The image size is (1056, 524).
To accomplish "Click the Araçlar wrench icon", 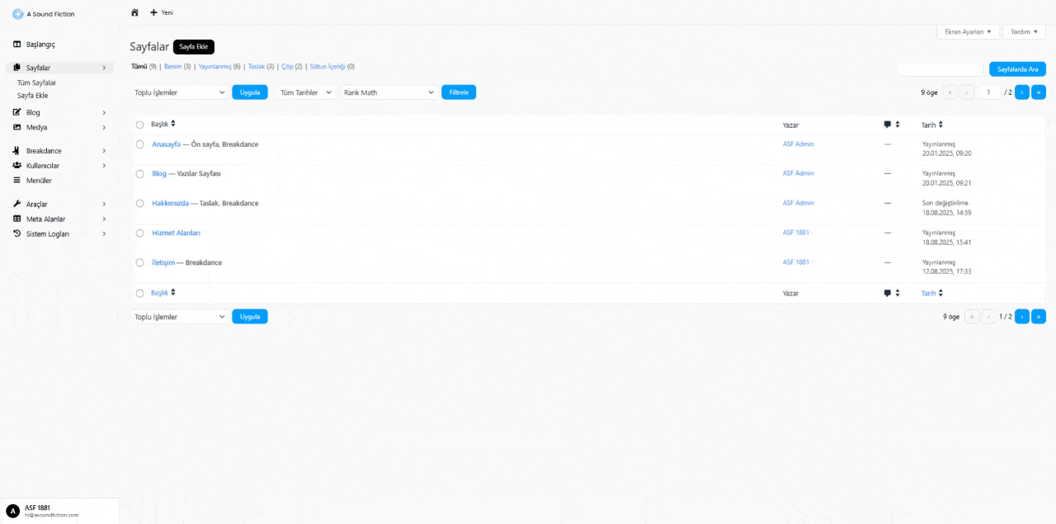I will pyautogui.click(x=16, y=204).
